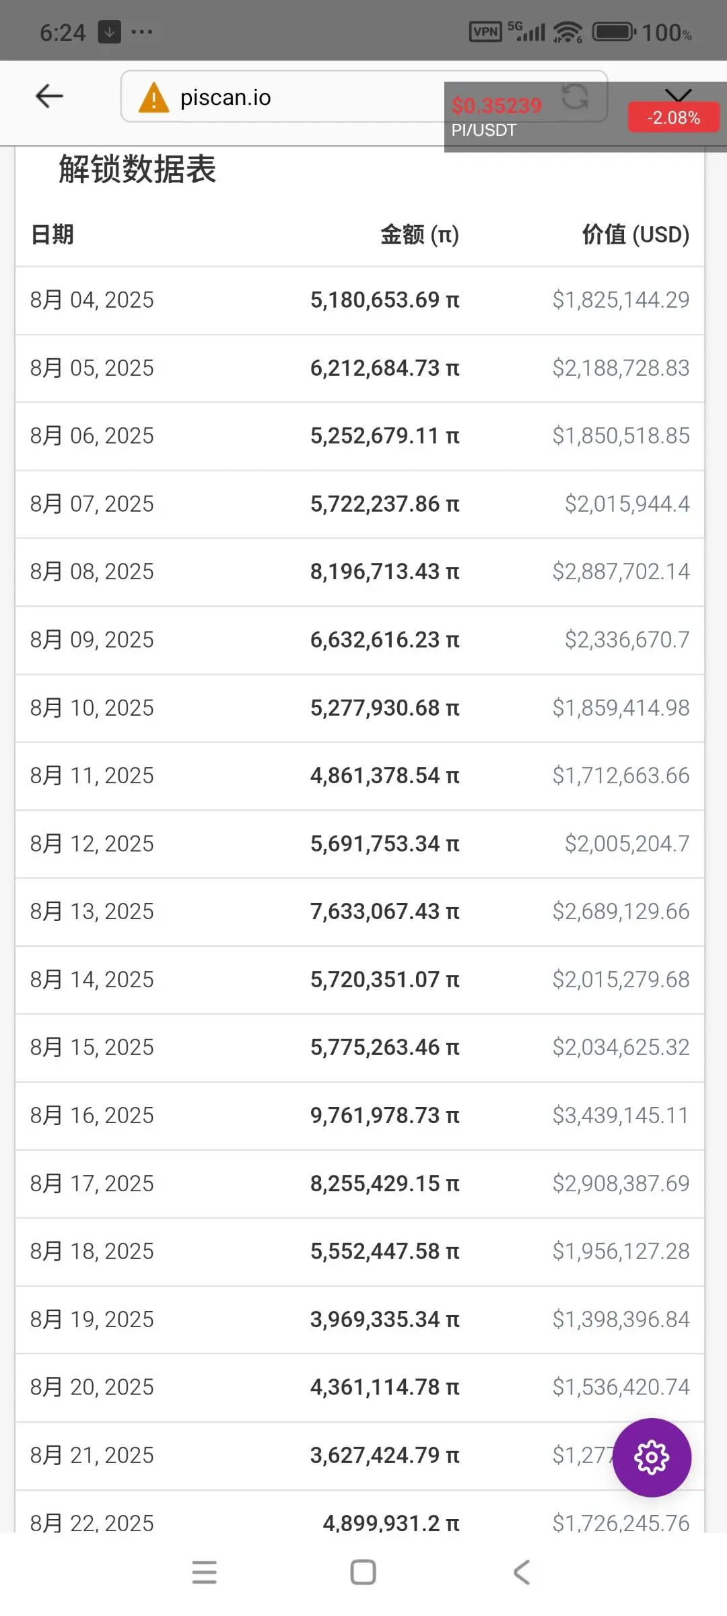Tap the download notification status icon
This screenshot has width=727, height=1616.
point(110,32)
